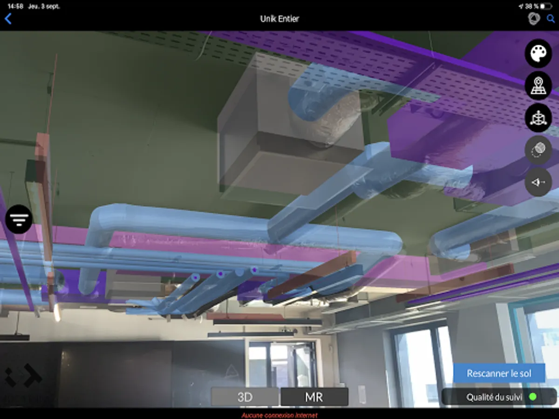Image resolution: width=559 pixels, height=419 pixels.
Task: Switch to the 3D view tab
Action: click(x=245, y=397)
